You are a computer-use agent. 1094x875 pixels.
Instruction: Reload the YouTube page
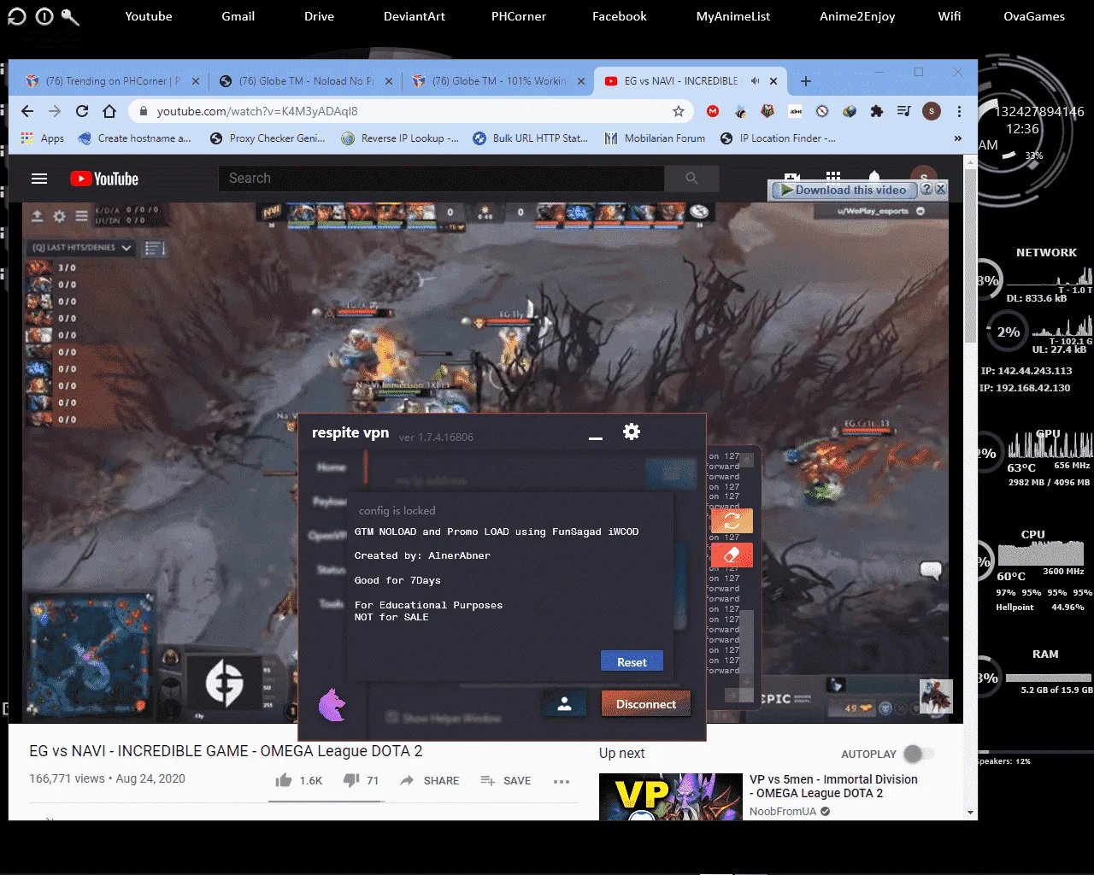tap(82, 111)
